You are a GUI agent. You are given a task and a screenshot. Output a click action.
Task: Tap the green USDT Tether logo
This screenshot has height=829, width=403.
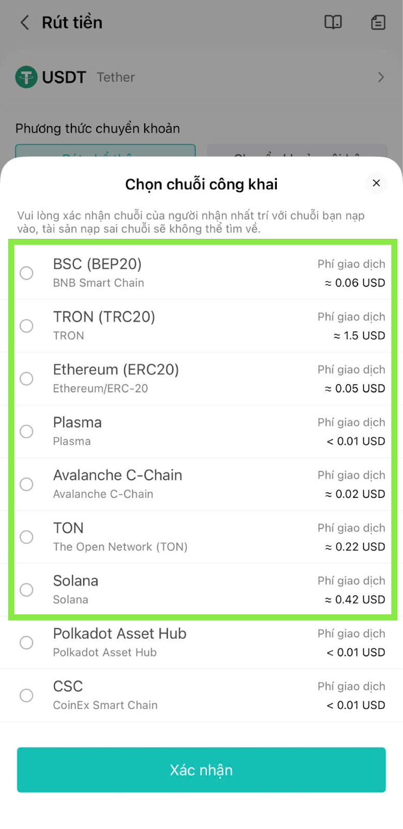tap(26, 77)
